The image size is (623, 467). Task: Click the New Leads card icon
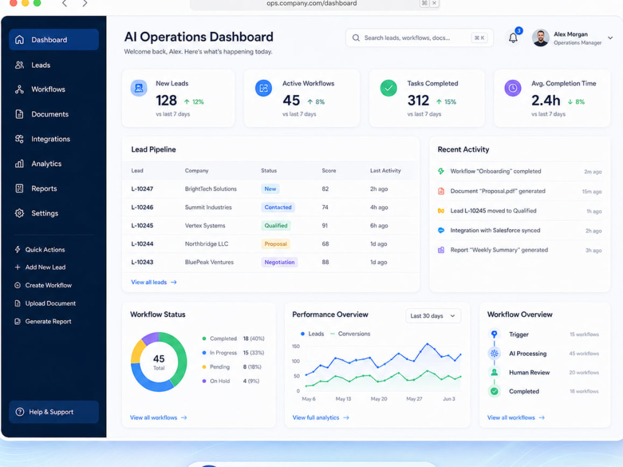click(139, 88)
